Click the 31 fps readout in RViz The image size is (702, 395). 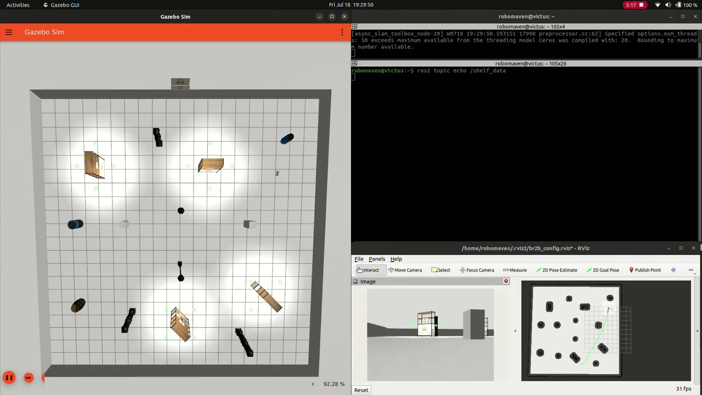[x=683, y=389]
